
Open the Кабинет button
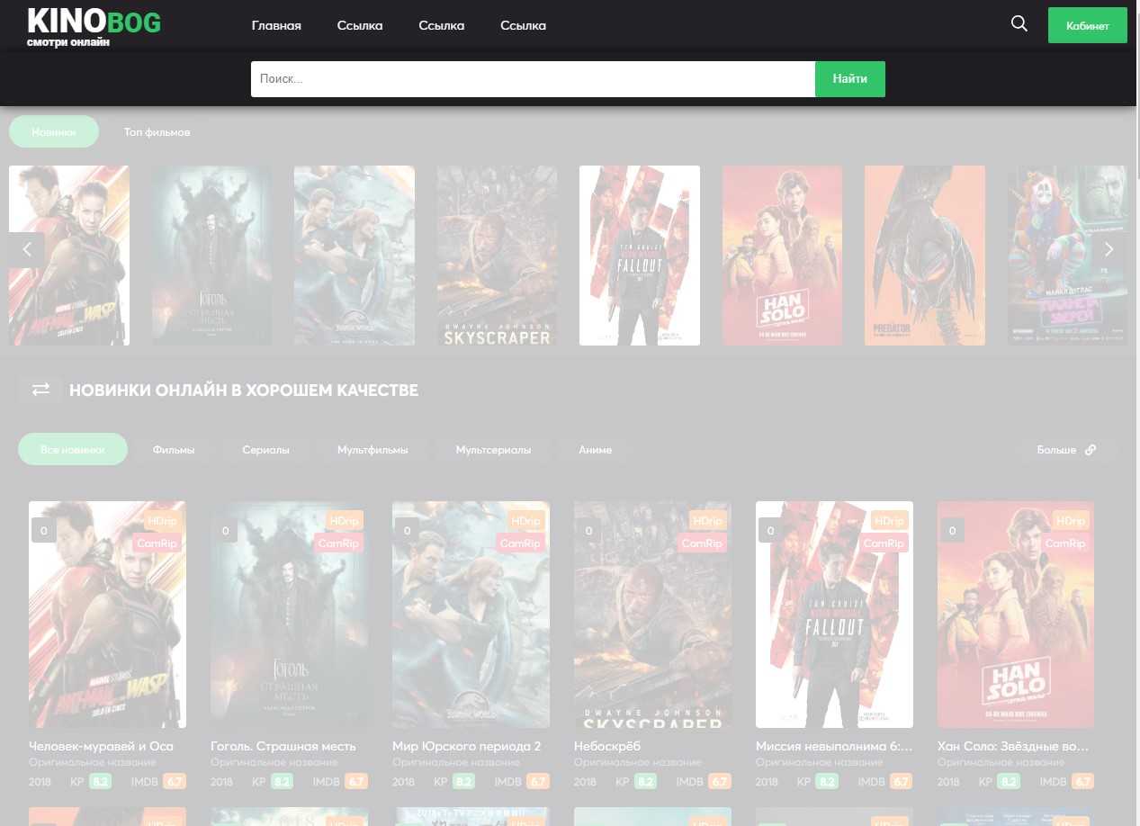(1087, 25)
